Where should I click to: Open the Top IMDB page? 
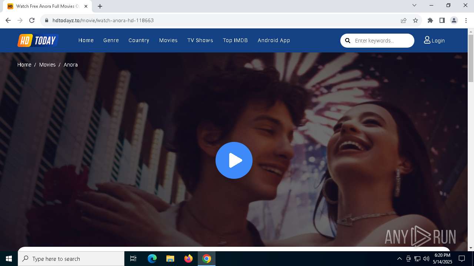[x=235, y=40]
